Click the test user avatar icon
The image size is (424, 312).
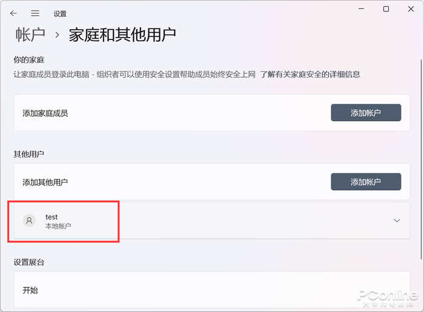tap(29, 221)
